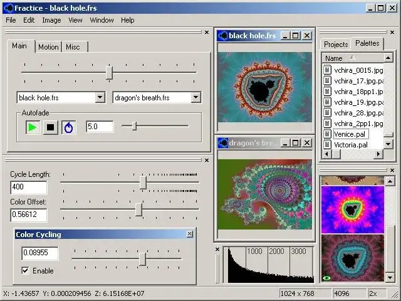The width and height of the screenshot is (401, 301).
Task: Click the Color Offset slider thumb
Action: 138,209
